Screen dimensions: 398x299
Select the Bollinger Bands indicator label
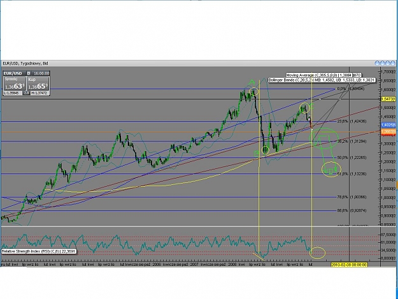click(x=322, y=80)
